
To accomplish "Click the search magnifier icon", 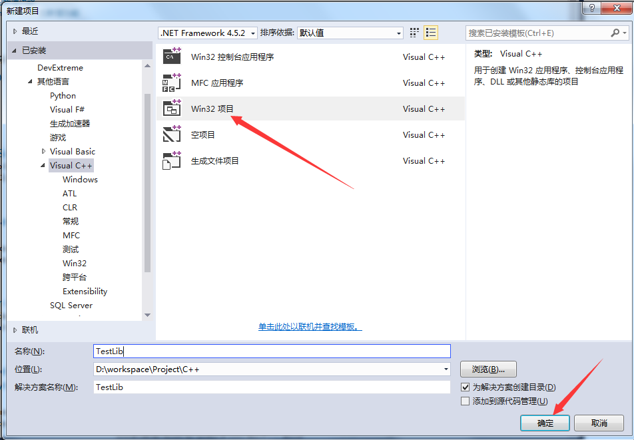I will pyautogui.click(x=615, y=33).
